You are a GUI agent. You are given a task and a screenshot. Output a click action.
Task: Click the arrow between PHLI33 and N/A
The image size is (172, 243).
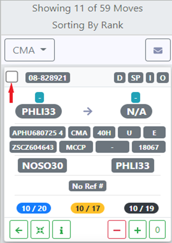coord(88,111)
